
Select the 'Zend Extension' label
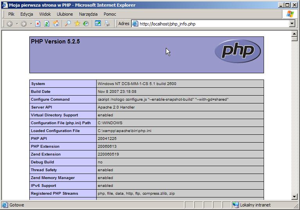46,154
